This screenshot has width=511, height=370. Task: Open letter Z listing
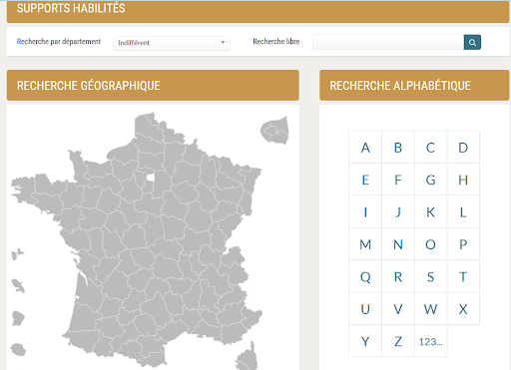pyautogui.click(x=398, y=341)
